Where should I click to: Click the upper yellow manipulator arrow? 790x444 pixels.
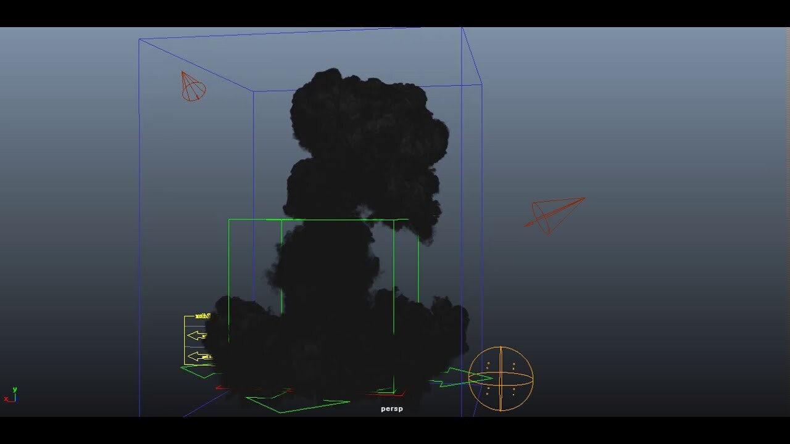196,335
